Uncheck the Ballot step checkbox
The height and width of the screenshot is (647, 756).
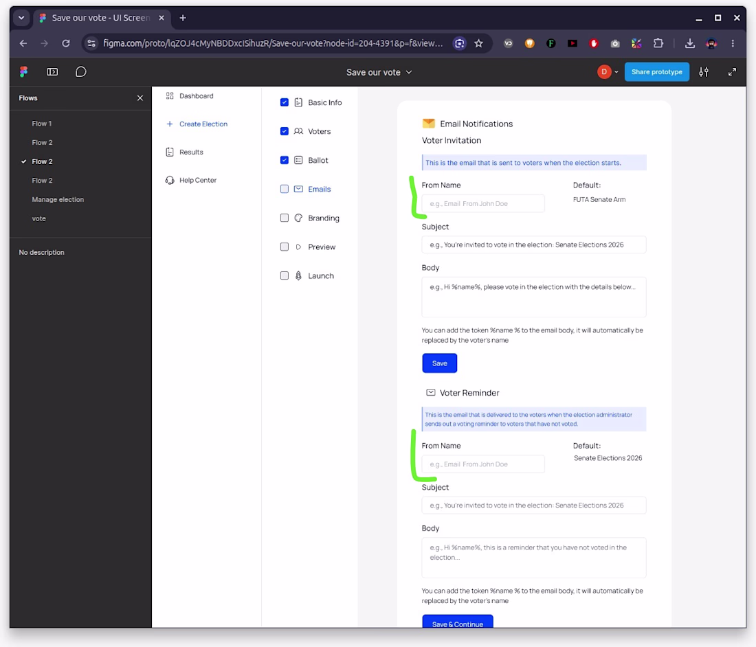pyautogui.click(x=285, y=160)
